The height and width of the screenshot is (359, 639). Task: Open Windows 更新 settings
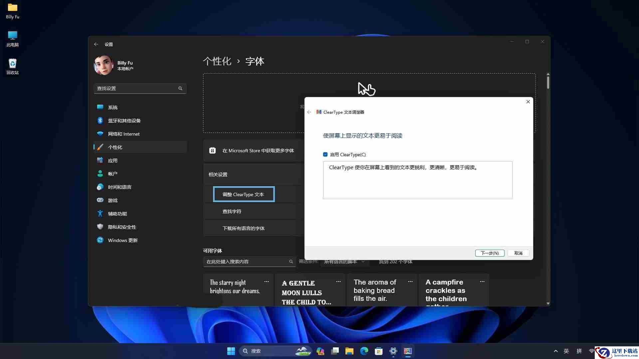pyautogui.click(x=140, y=240)
